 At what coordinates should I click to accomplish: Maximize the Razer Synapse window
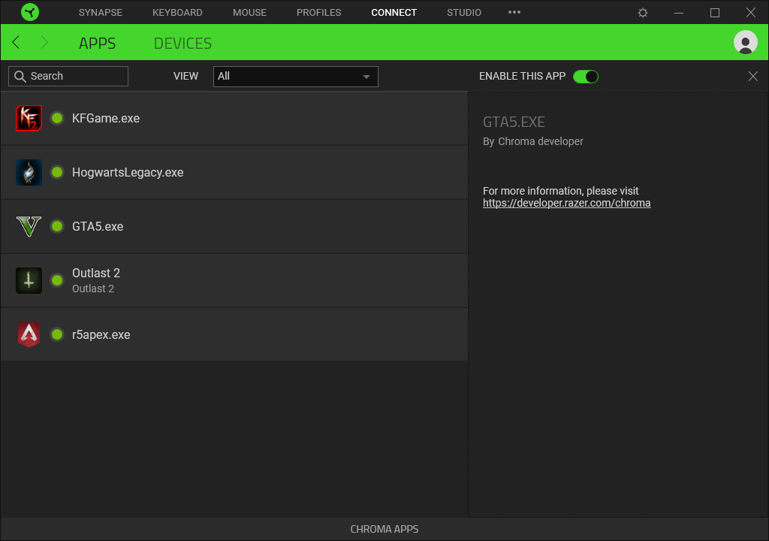(x=715, y=13)
